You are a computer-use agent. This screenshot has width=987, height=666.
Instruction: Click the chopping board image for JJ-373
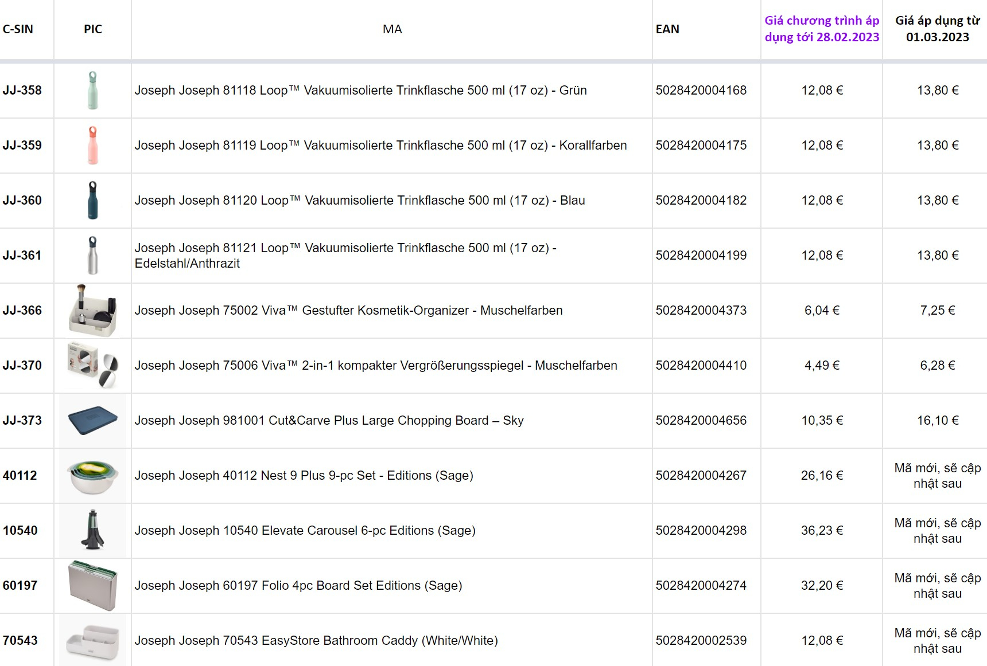92,420
